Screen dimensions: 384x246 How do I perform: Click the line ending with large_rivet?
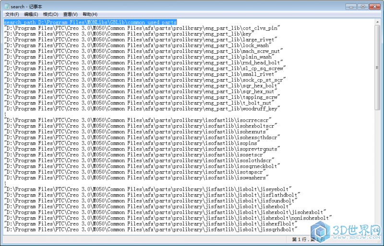click(x=141, y=40)
